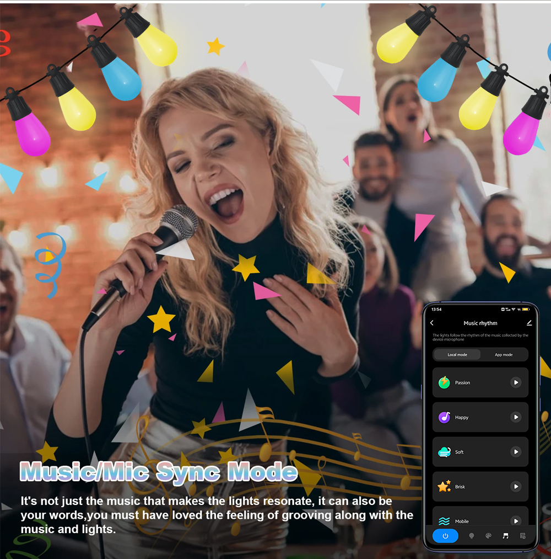Open the light bulb tab icon

(x=472, y=536)
